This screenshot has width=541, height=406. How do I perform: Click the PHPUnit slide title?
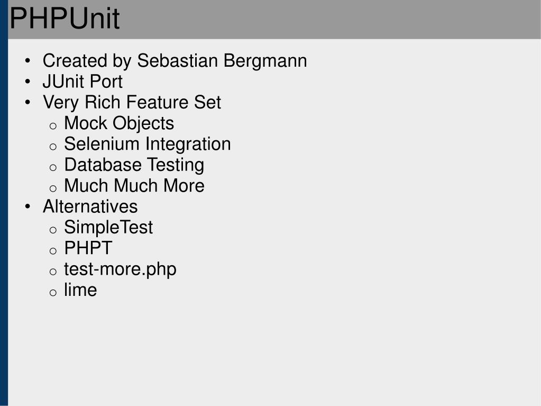point(65,19)
